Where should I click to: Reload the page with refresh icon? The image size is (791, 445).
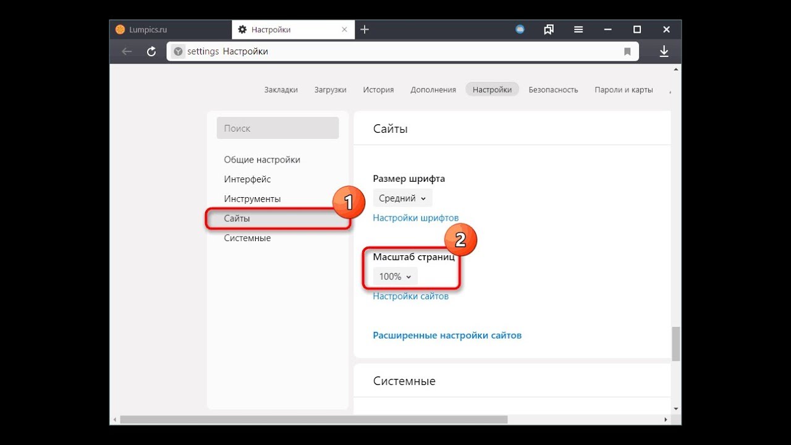tap(151, 52)
